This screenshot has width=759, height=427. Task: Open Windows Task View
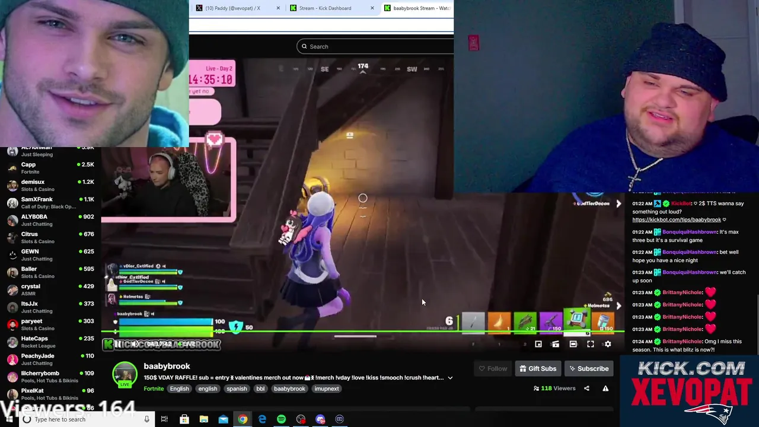click(x=164, y=419)
